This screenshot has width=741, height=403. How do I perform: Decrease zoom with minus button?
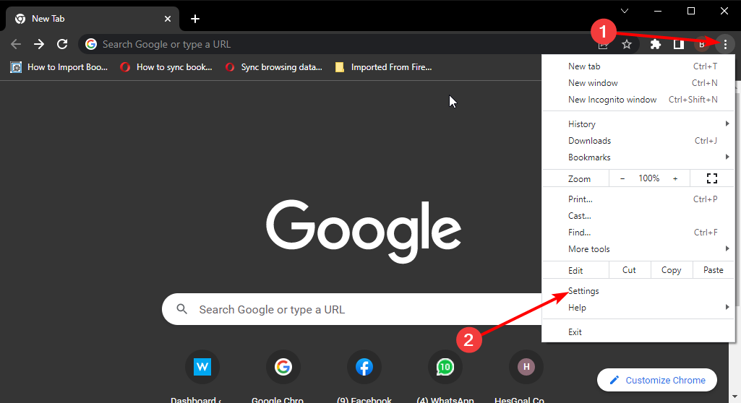pos(622,178)
